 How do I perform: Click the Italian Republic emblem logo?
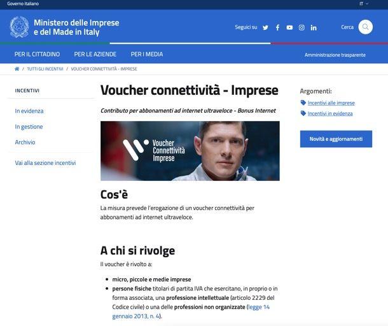(19, 27)
